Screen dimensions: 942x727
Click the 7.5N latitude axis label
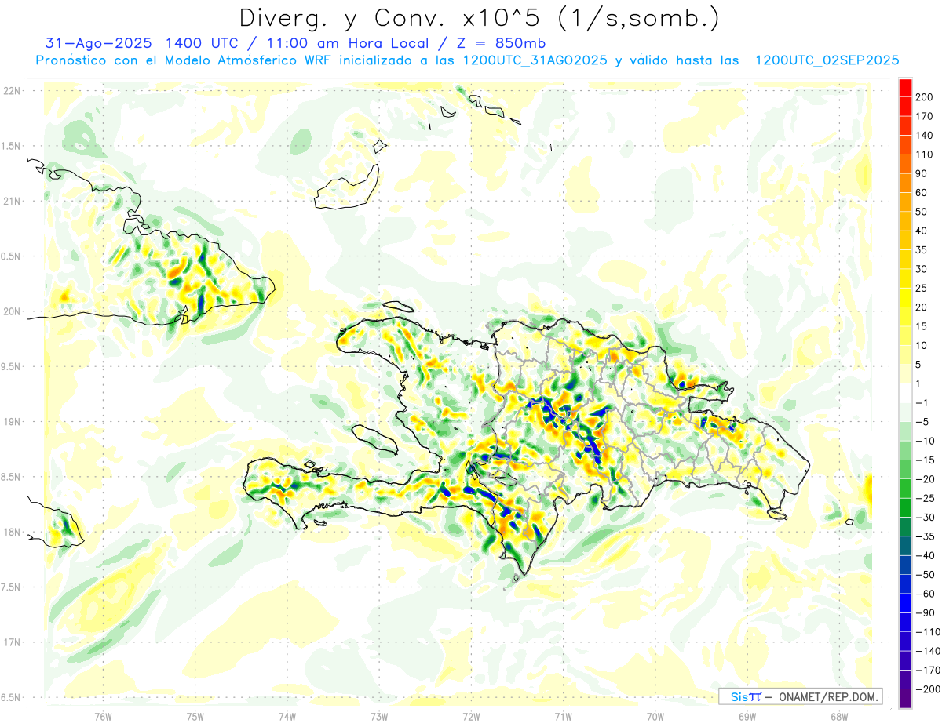click(11, 587)
